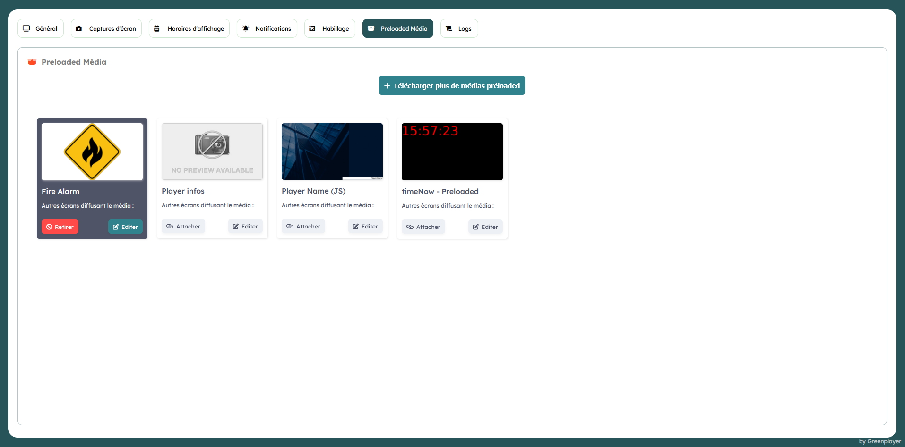Screen dimensions: 905x447
Task: Open Horaires d'affichage tab
Action: [189, 29]
